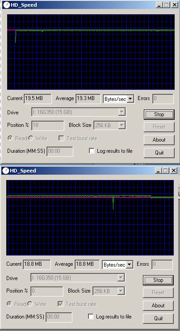Viewport: 180px width, 331px height.
Task: Check Log results to file in bottom window
Action: pyautogui.click(x=91, y=317)
